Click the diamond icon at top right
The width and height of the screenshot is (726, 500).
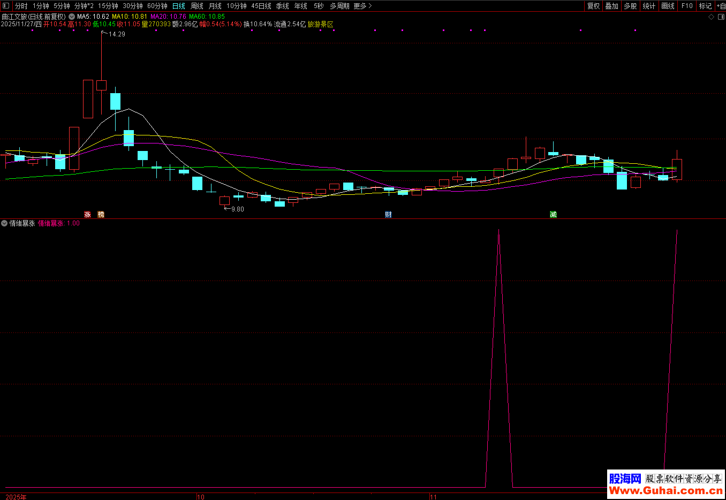tap(712, 17)
